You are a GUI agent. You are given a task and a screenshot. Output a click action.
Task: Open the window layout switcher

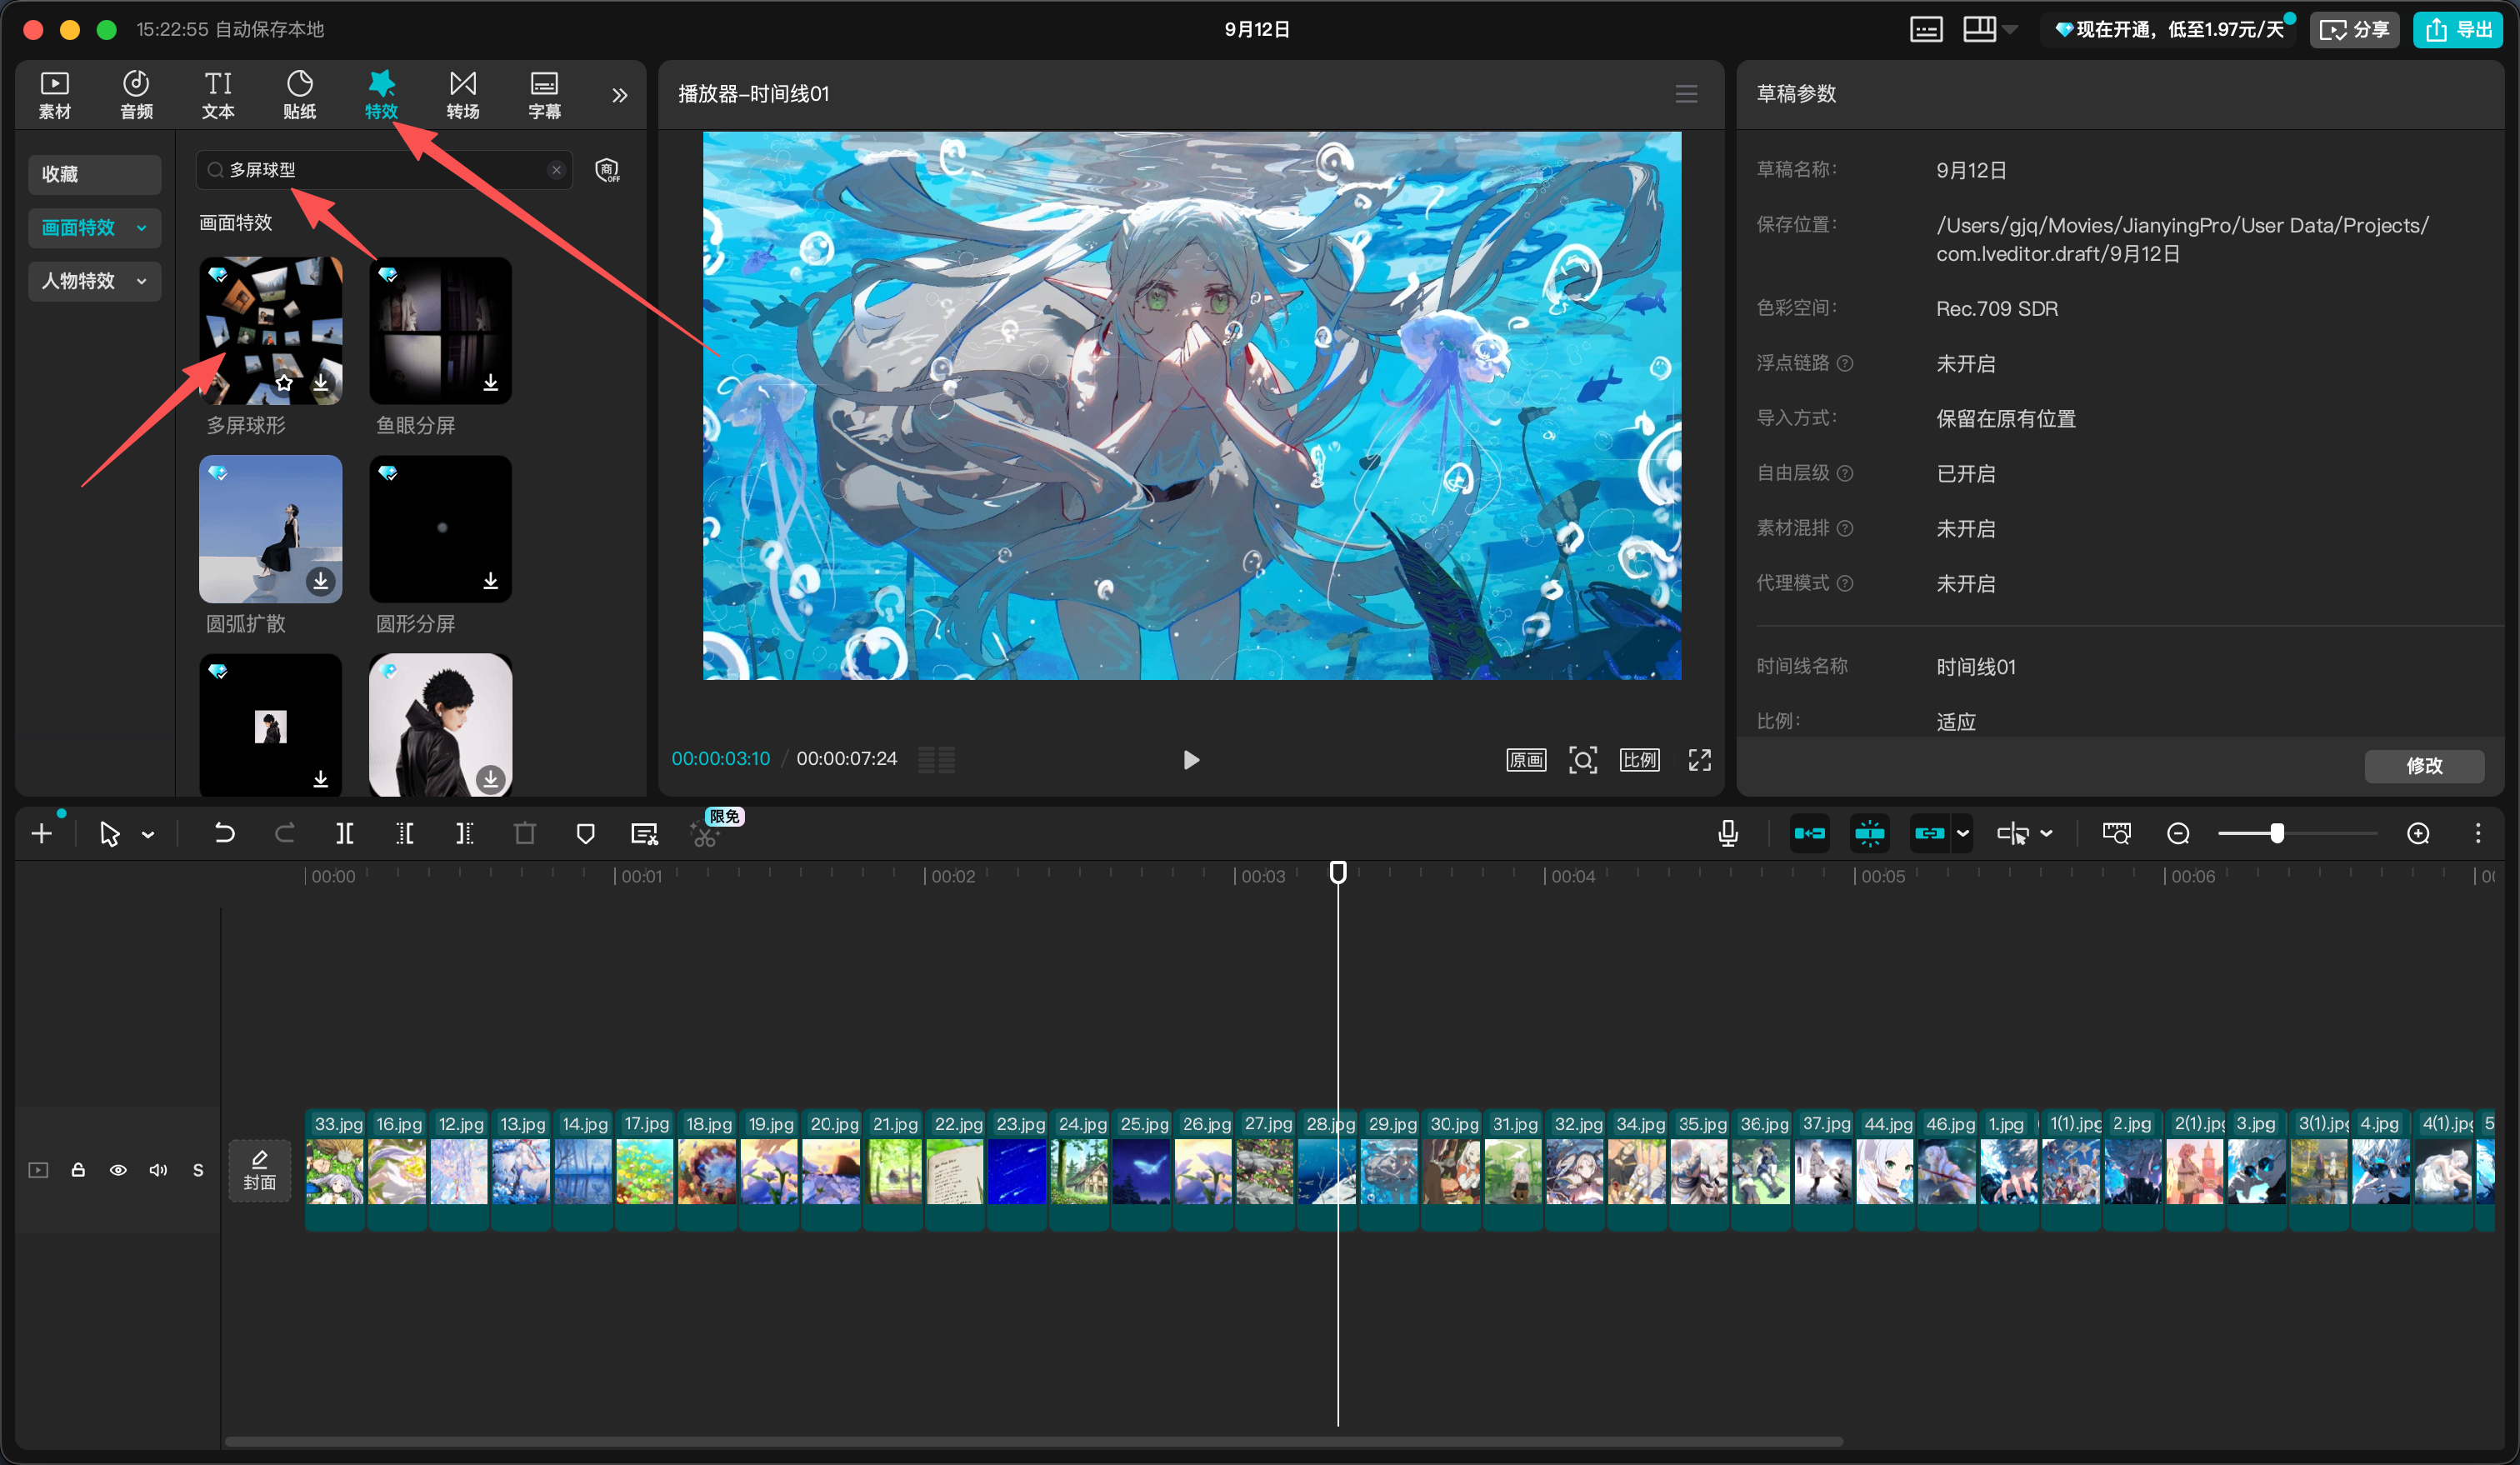[1980, 30]
